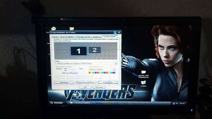Click the 'Mais' slider label
The height and width of the screenshot is (119, 212).
[x=81, y=69]
